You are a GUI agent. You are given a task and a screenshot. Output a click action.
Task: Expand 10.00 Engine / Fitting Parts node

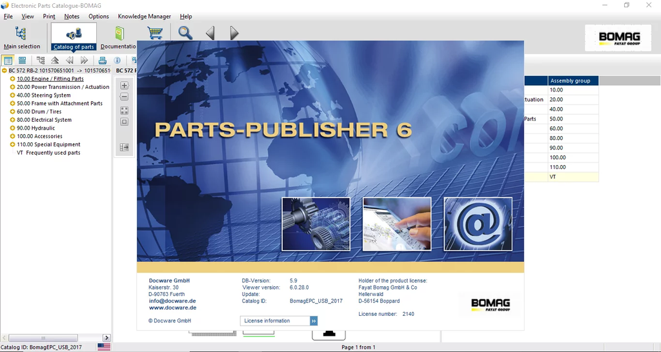(x=12, y=79)
